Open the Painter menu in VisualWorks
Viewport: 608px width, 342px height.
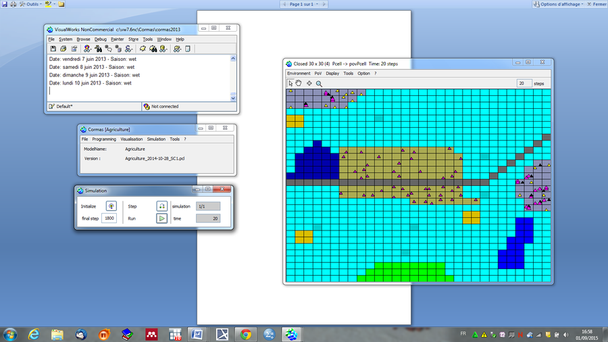(x=117, y=39)
